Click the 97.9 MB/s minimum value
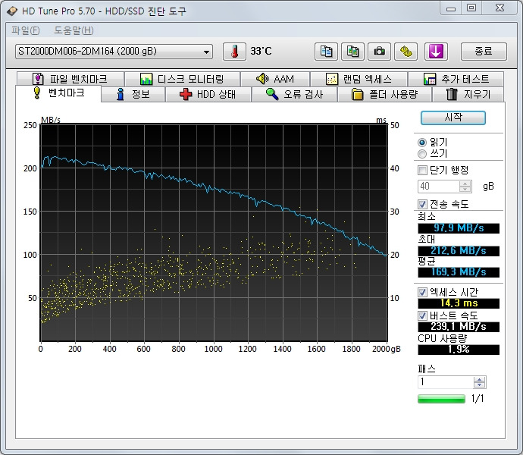Screen dimensions: 523x455 pyautogui.click(x=459, y=228)
